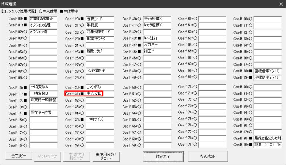Click the 全てコピー button
Image resolution: width=286 pixels, height=165 pixels.
(x=19, y=156)
